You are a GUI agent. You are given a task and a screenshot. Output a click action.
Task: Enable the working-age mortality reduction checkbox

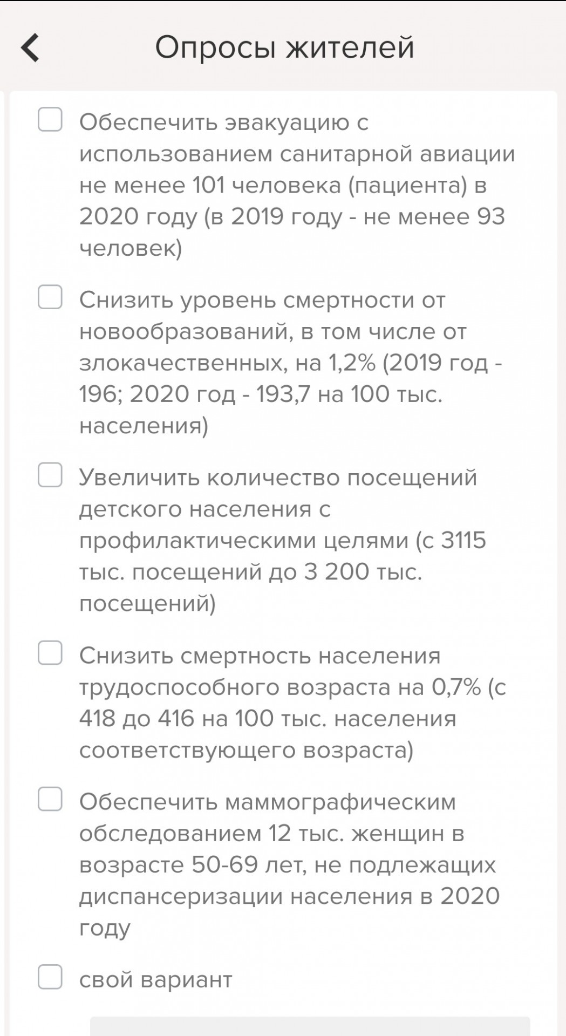[x=50, y=653]
